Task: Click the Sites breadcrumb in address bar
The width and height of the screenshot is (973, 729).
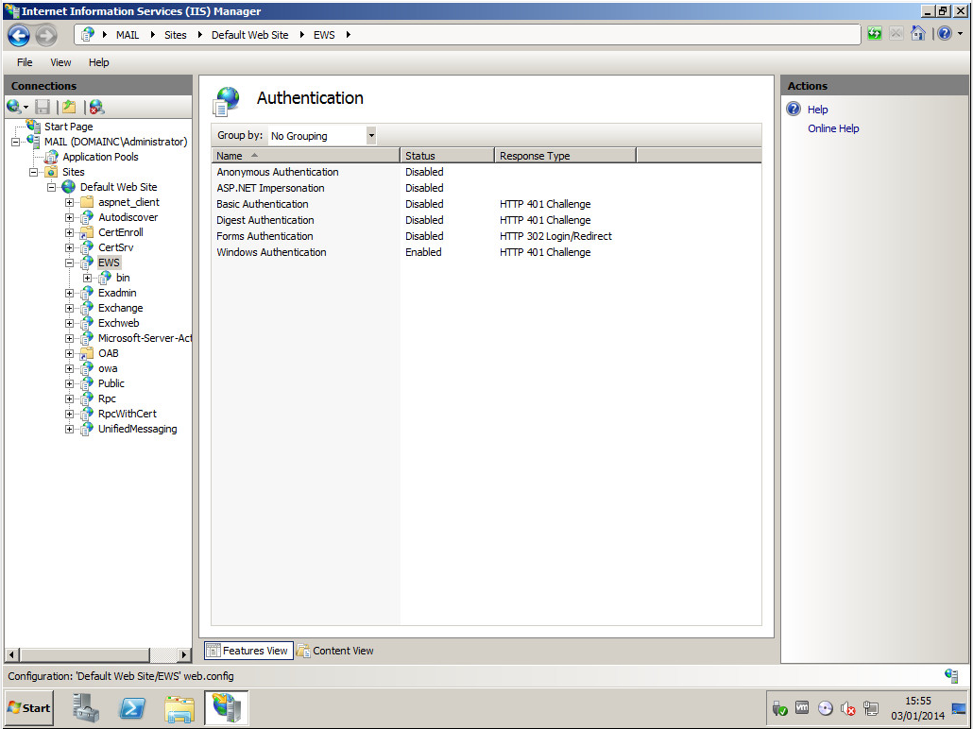Action: tap(176, 35)
